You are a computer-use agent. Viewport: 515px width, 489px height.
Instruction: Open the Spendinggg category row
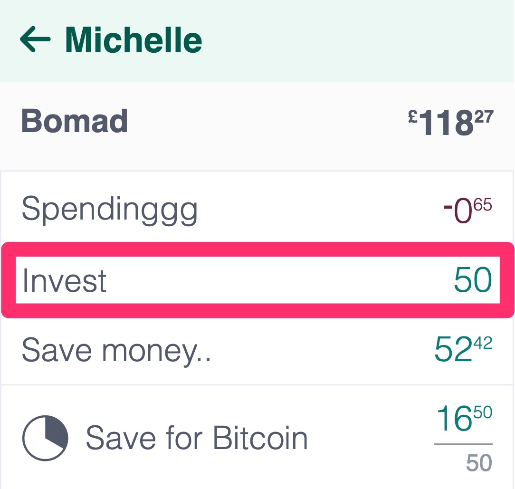257,208
